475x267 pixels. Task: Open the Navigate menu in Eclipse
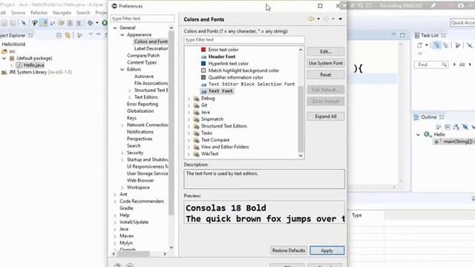[62, 13]
